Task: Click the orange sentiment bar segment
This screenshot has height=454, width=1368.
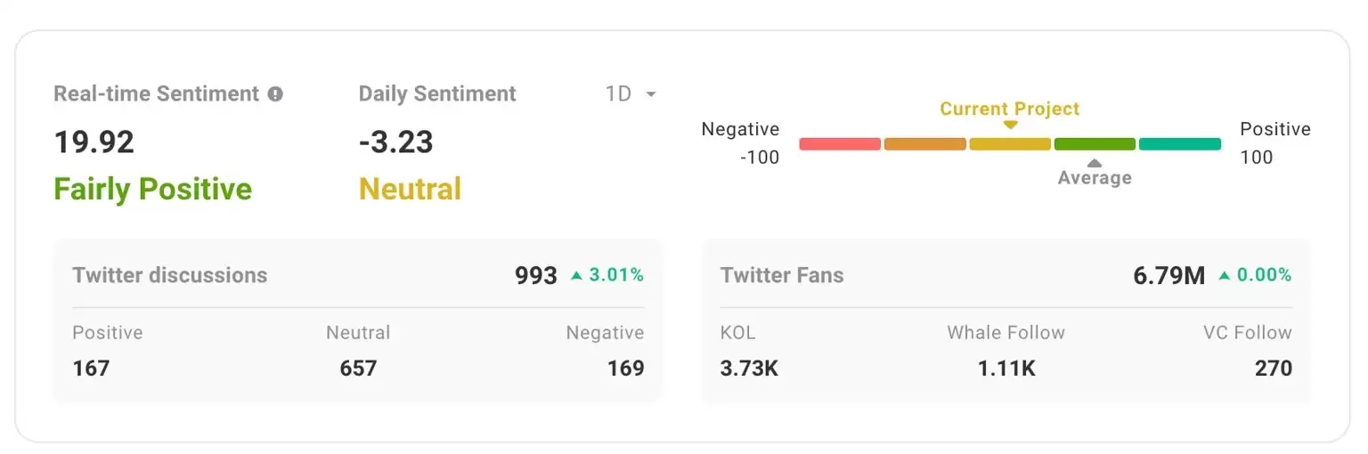Action: coord(924,144)
